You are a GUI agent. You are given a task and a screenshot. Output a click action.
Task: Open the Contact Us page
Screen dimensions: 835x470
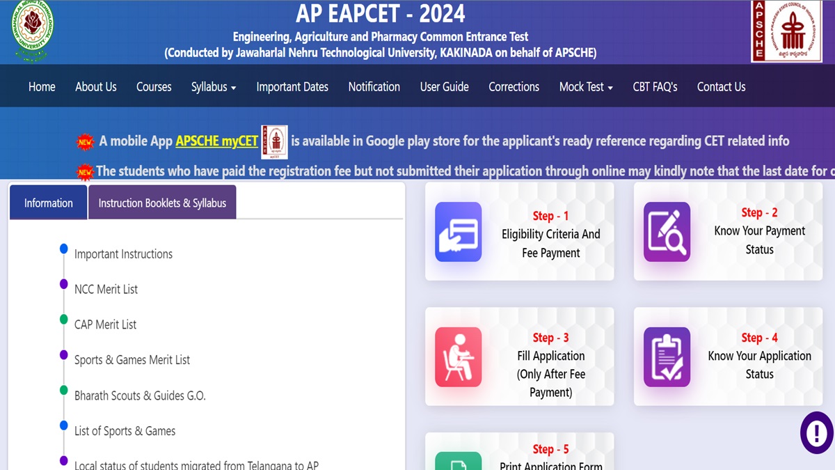pyautogui.click(x=721, y=87)
